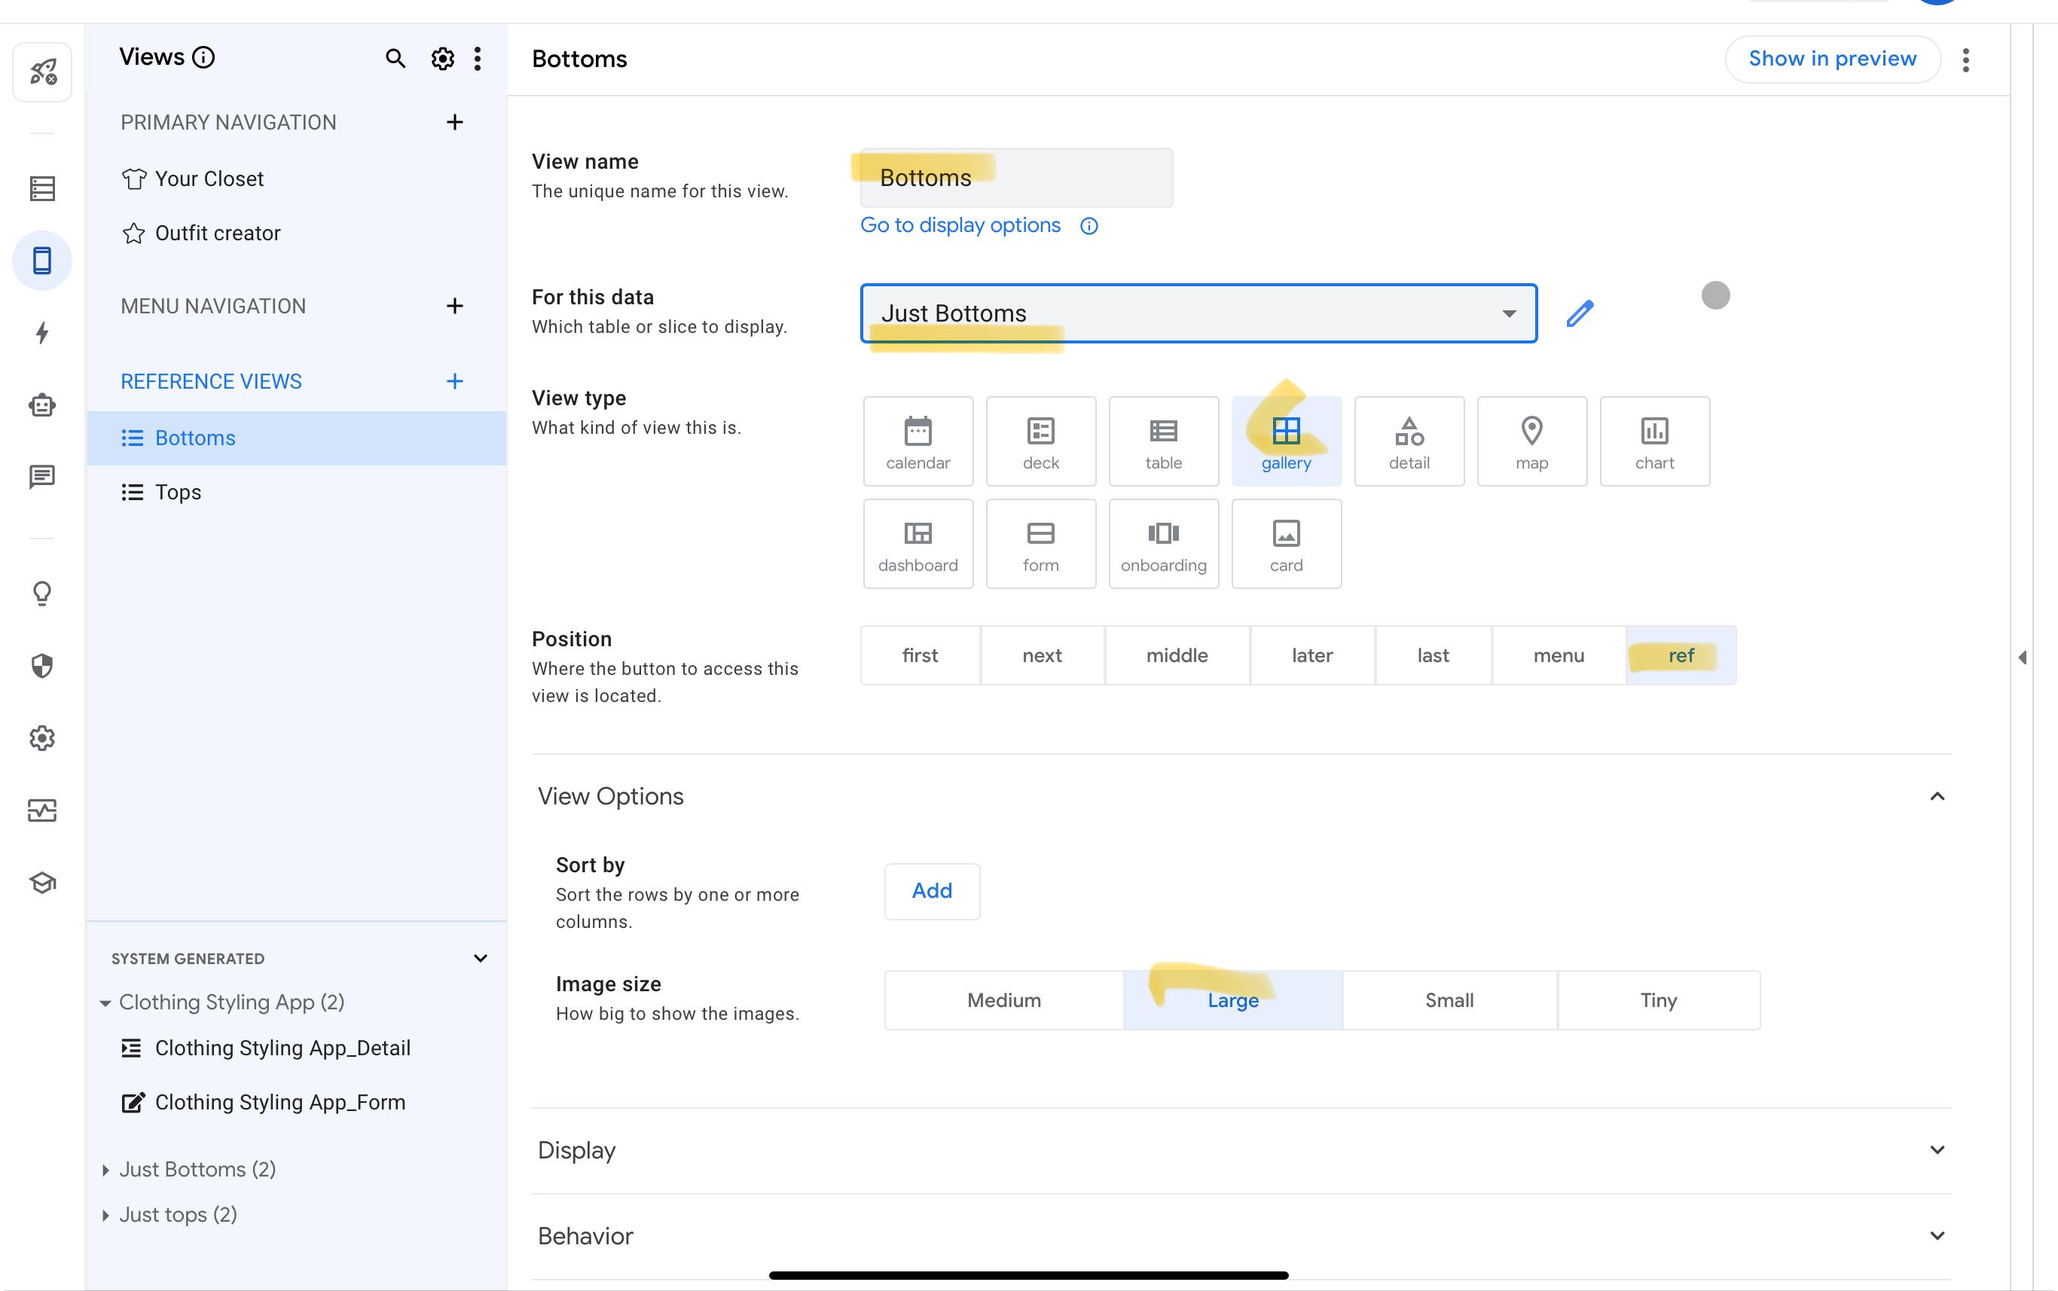Screen dimensions: 2058x1291
Task: Open the Security shield icon
Action: [x=43, y=666]
